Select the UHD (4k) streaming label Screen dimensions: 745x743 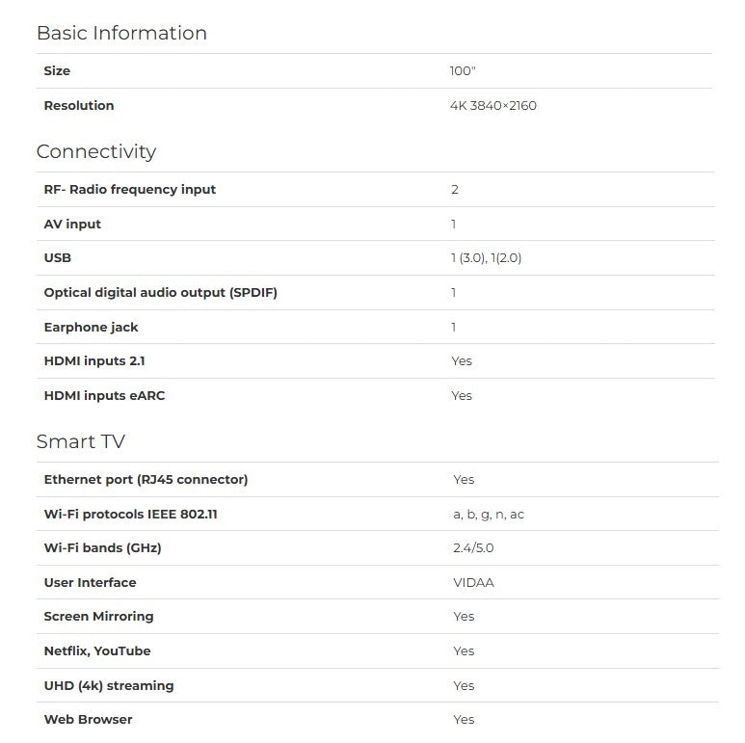(109, 686)
